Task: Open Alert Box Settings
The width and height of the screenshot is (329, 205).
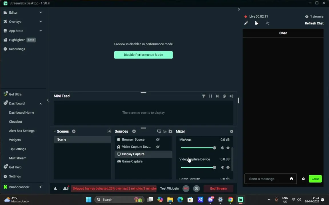Action: coord(22,131)
